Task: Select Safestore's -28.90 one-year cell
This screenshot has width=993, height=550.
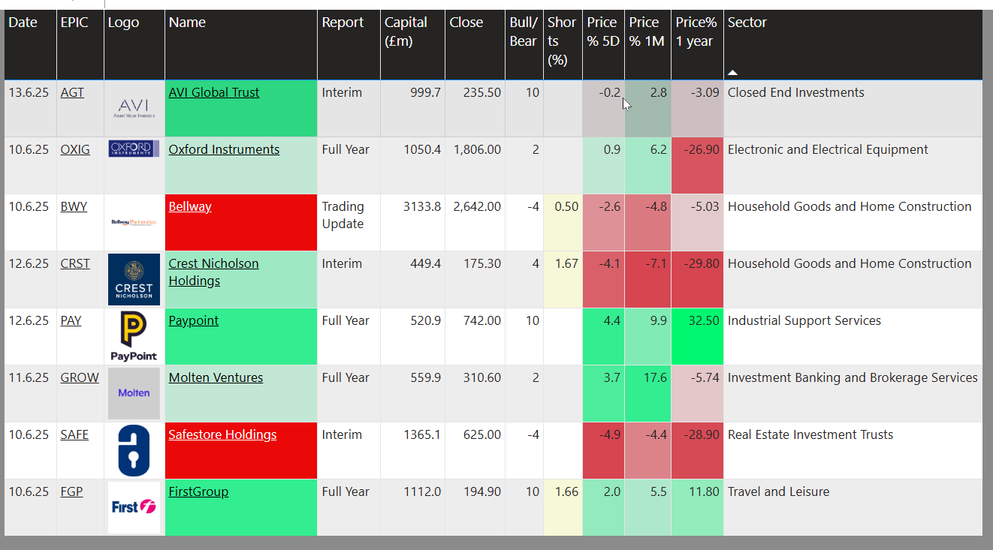Action: [697, 450]
